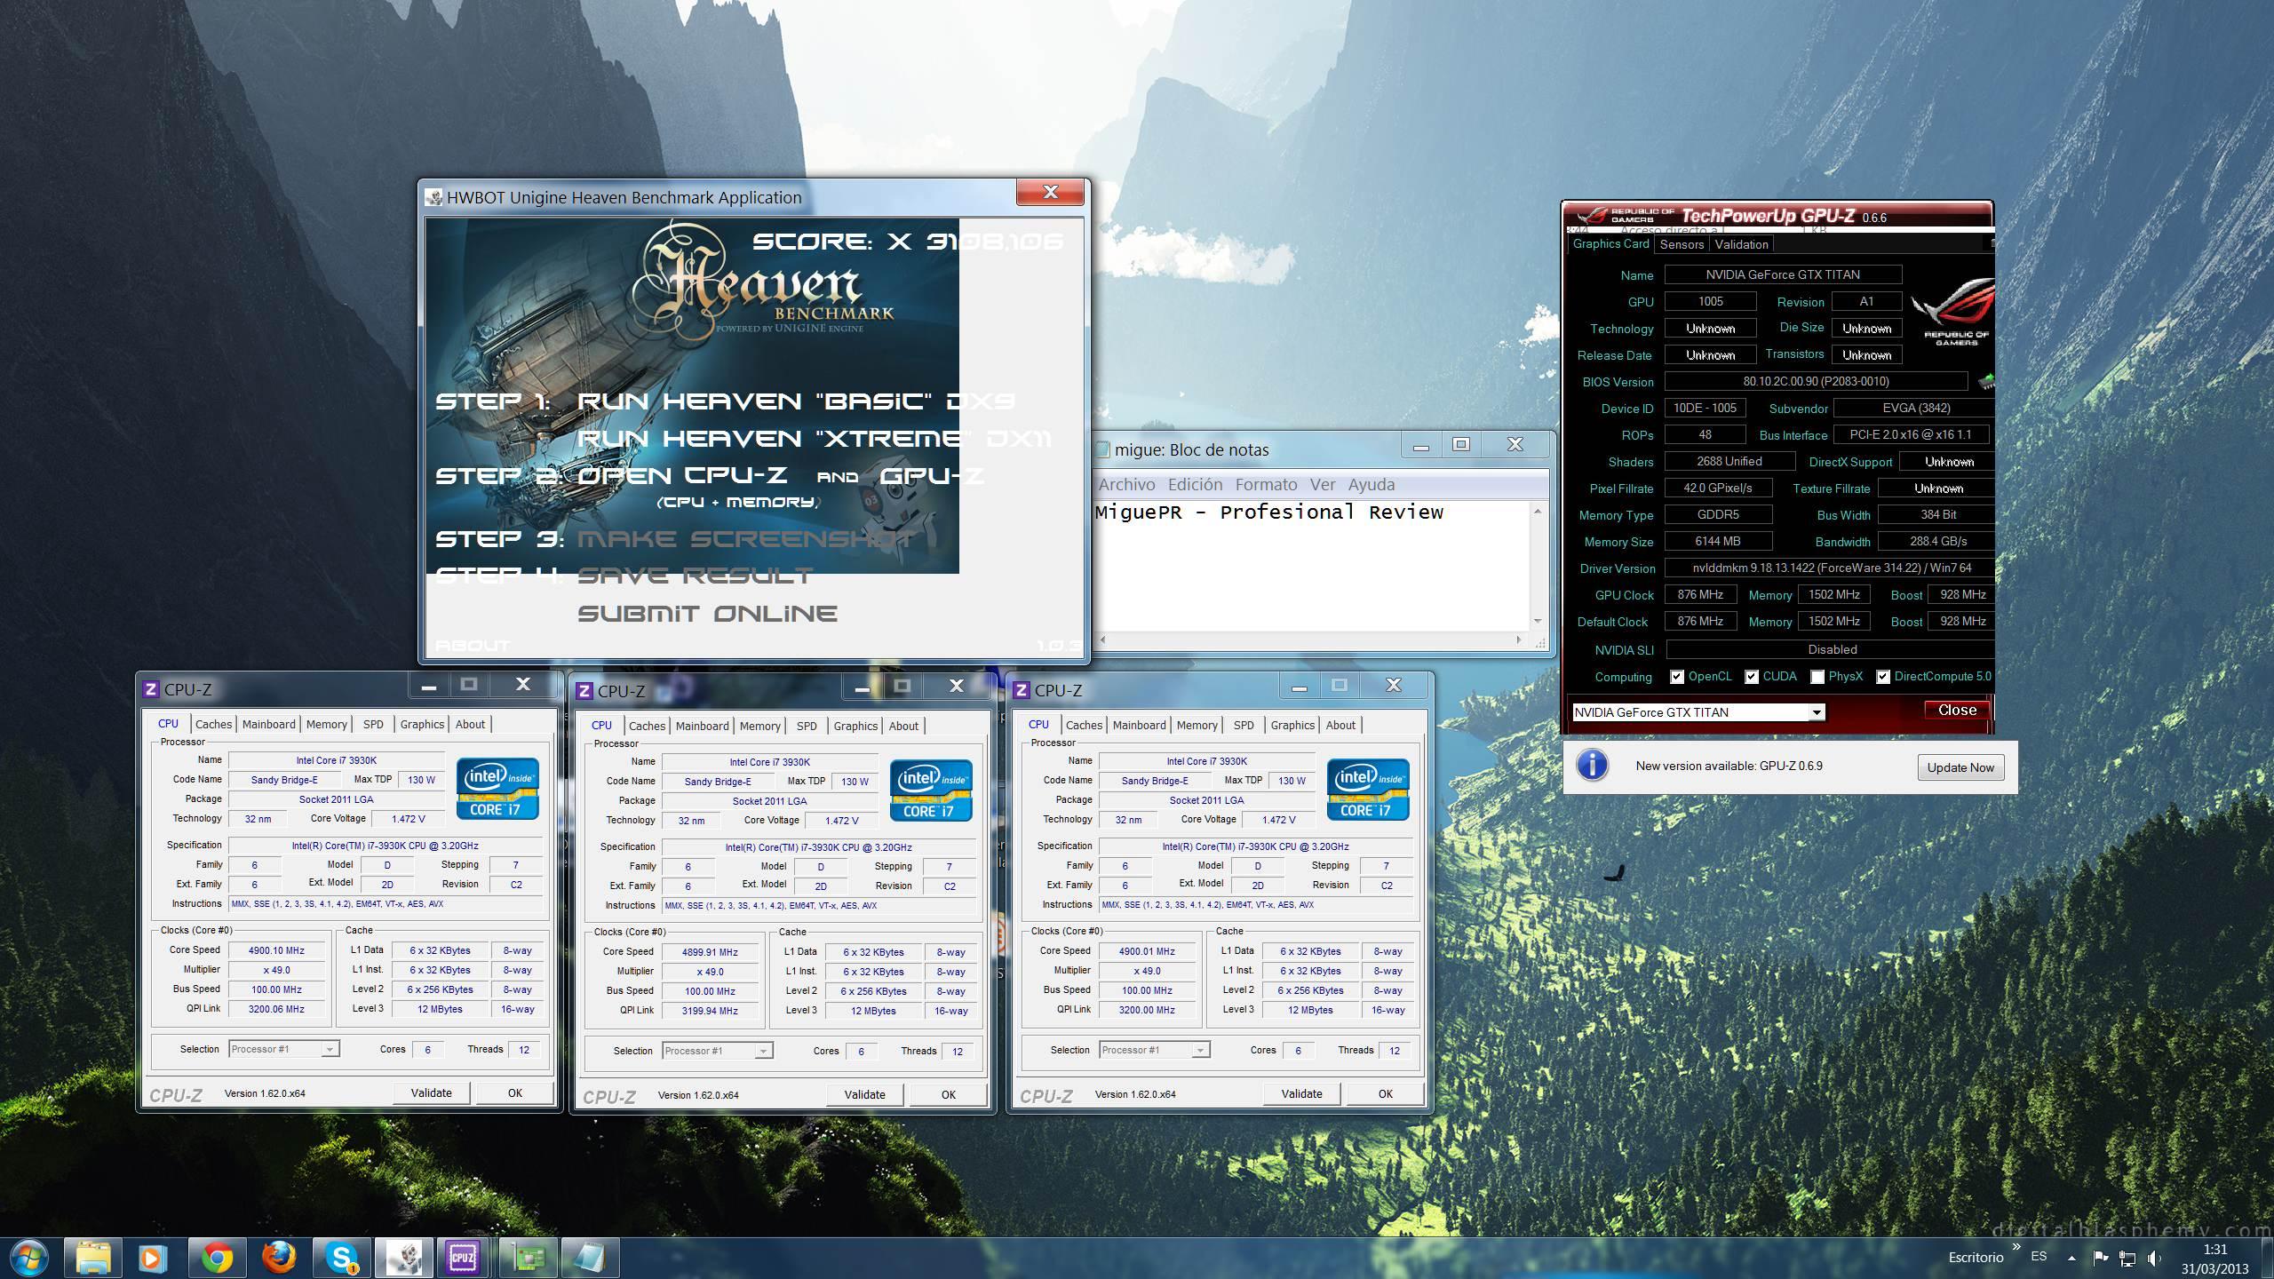Click the Republic of Gamers logo in GPU-Z

coord(1954,311)
